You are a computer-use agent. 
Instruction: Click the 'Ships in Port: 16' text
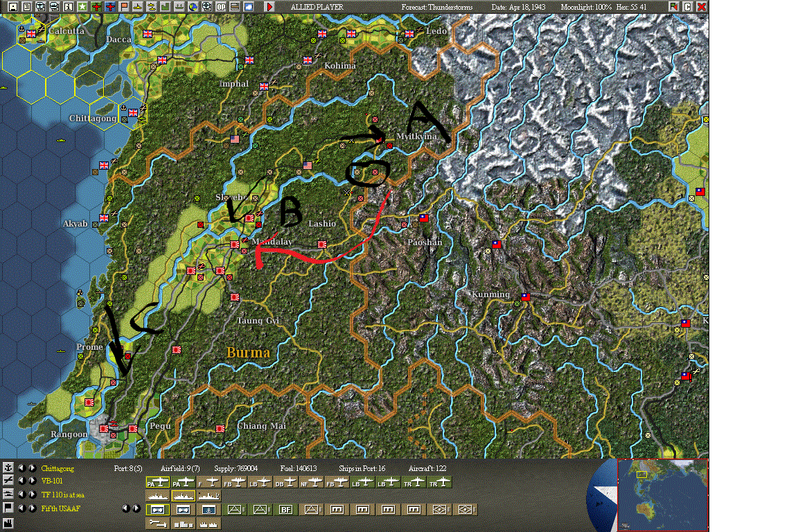coord(362,468)
